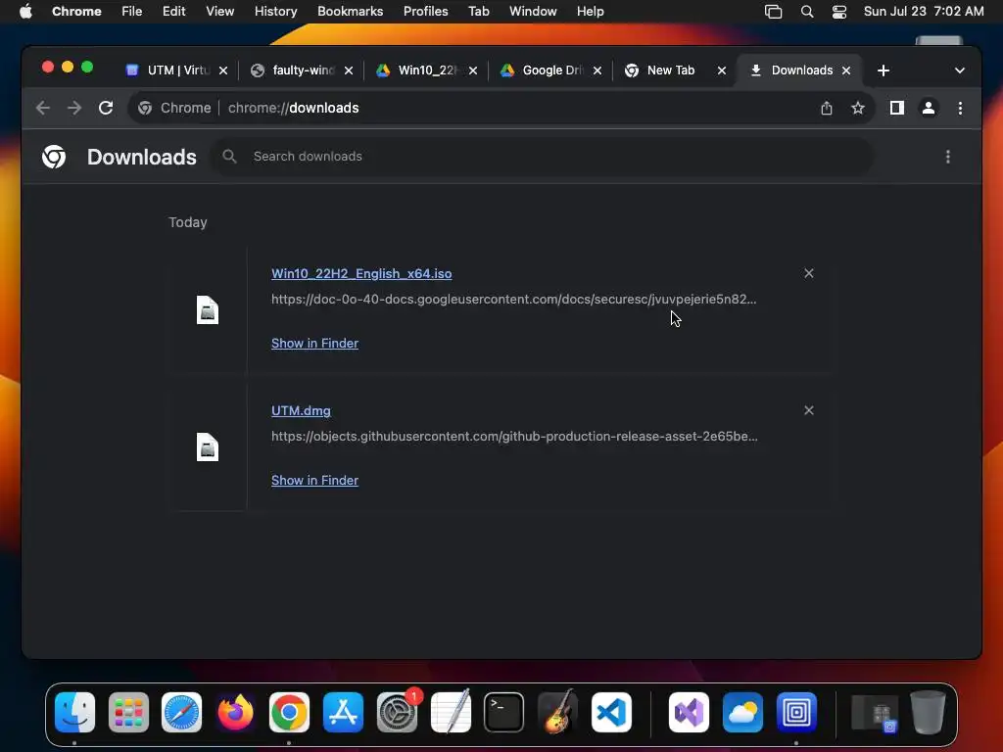Remove UTM.dmg from the downloads list
Screen dimensions: 1003x752
(x=808, y=410)
